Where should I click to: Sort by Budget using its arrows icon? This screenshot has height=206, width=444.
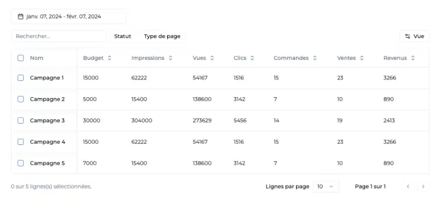click(109, 58)
